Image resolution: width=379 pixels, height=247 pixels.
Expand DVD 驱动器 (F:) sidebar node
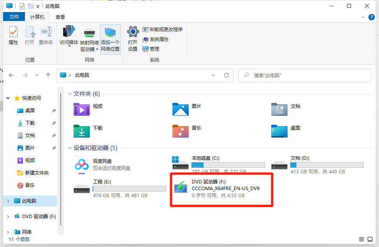point(8,217)
